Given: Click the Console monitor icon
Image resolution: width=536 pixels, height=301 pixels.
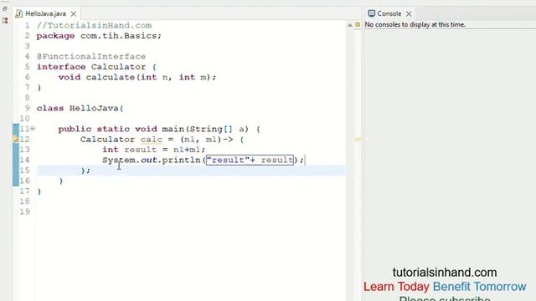Looking at the screenshot, I should click(371, 13).
